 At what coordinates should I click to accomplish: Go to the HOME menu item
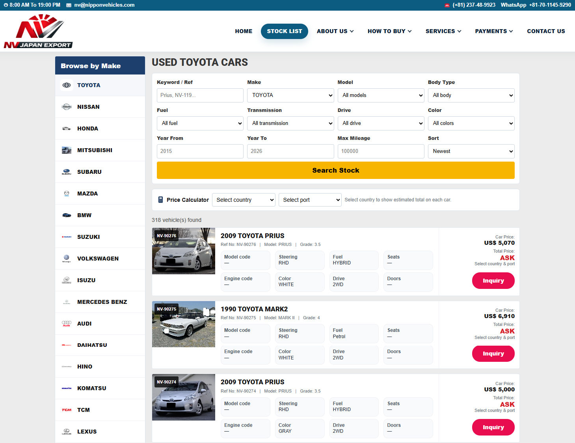[244, 31]
